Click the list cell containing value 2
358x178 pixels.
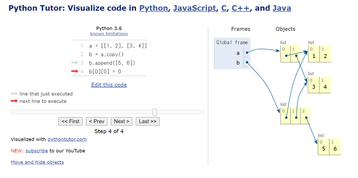click(325, 56)
